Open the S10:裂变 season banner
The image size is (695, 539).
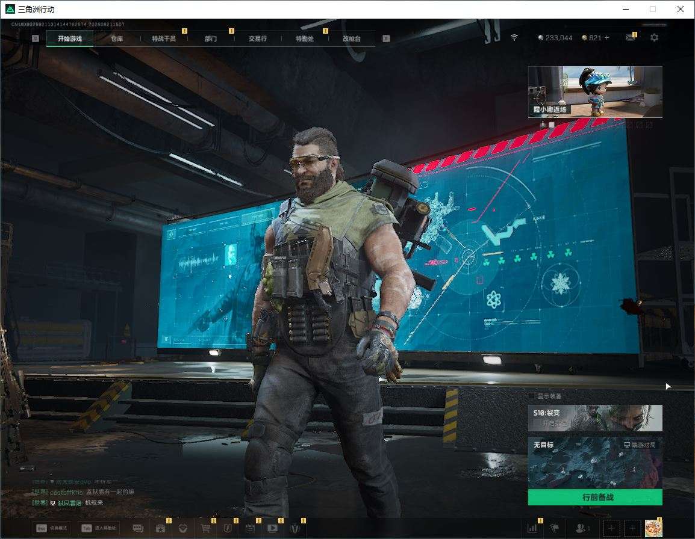click(595, 417)
